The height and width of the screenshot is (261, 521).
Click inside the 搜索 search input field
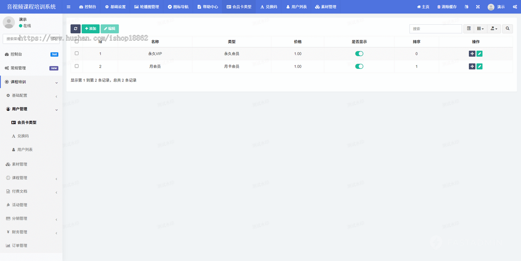tap(435, 28)
